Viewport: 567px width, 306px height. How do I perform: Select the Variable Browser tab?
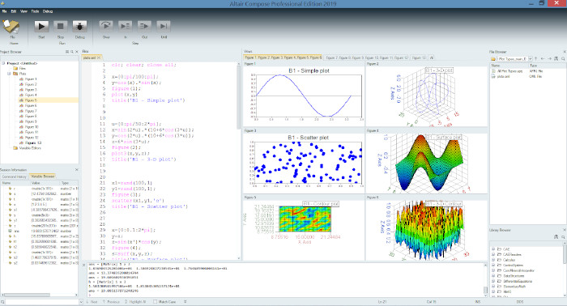(x=43, y=176)
